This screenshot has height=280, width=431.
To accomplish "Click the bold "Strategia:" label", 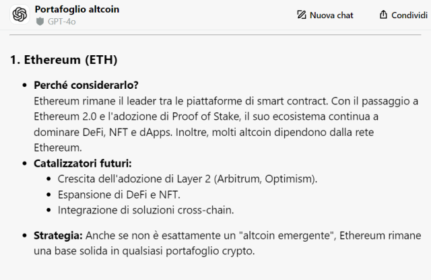I will [58, 236].
